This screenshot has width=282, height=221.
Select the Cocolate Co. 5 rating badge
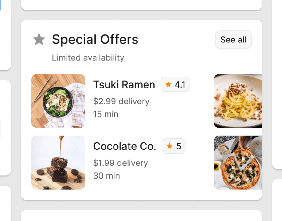tap(174, 146)
